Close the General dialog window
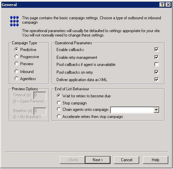Image resolution: width=173 pixels, height=169 pixels. (168, 5)
